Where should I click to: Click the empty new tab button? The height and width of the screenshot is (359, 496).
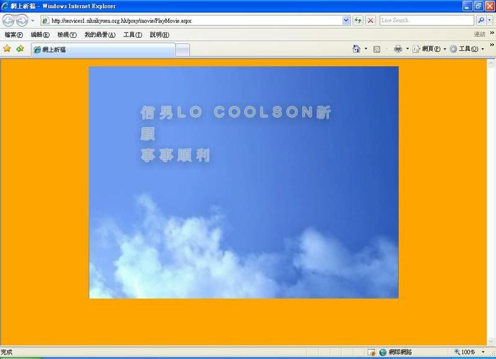click(182, 50)
